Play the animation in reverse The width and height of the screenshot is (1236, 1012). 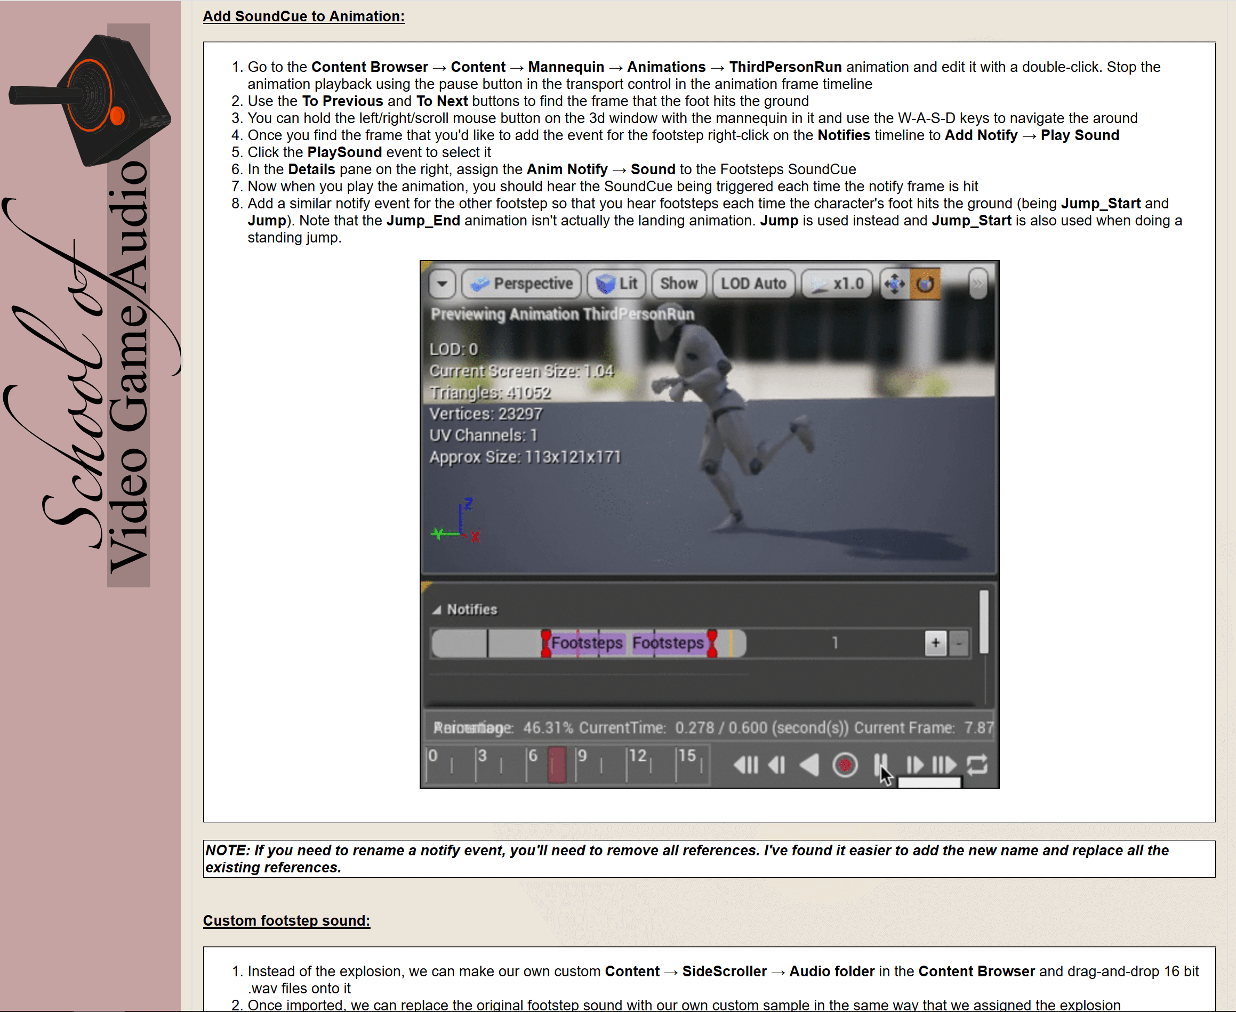[809, 764]
